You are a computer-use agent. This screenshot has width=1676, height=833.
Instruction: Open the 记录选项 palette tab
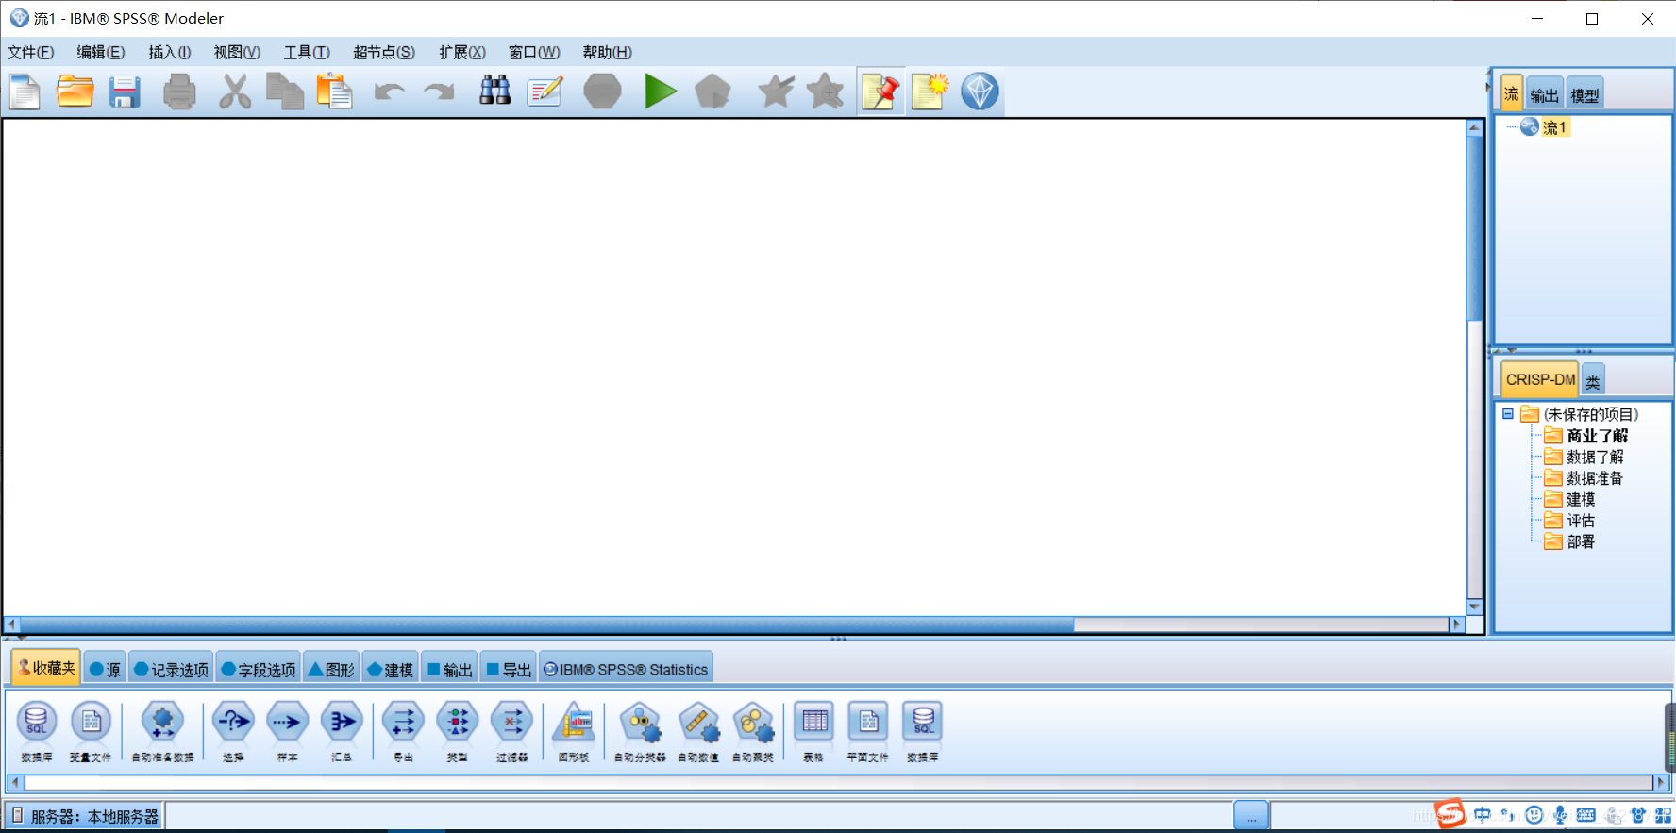(x=171, y=669)
